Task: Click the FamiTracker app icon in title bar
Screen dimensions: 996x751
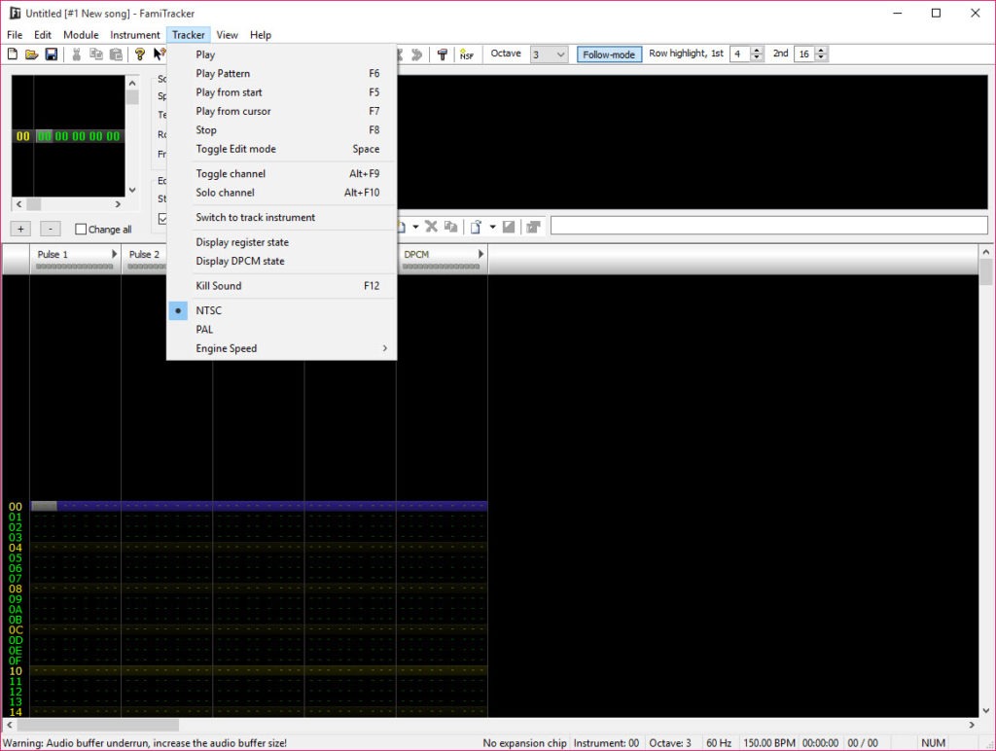Action: pos(14,13)
